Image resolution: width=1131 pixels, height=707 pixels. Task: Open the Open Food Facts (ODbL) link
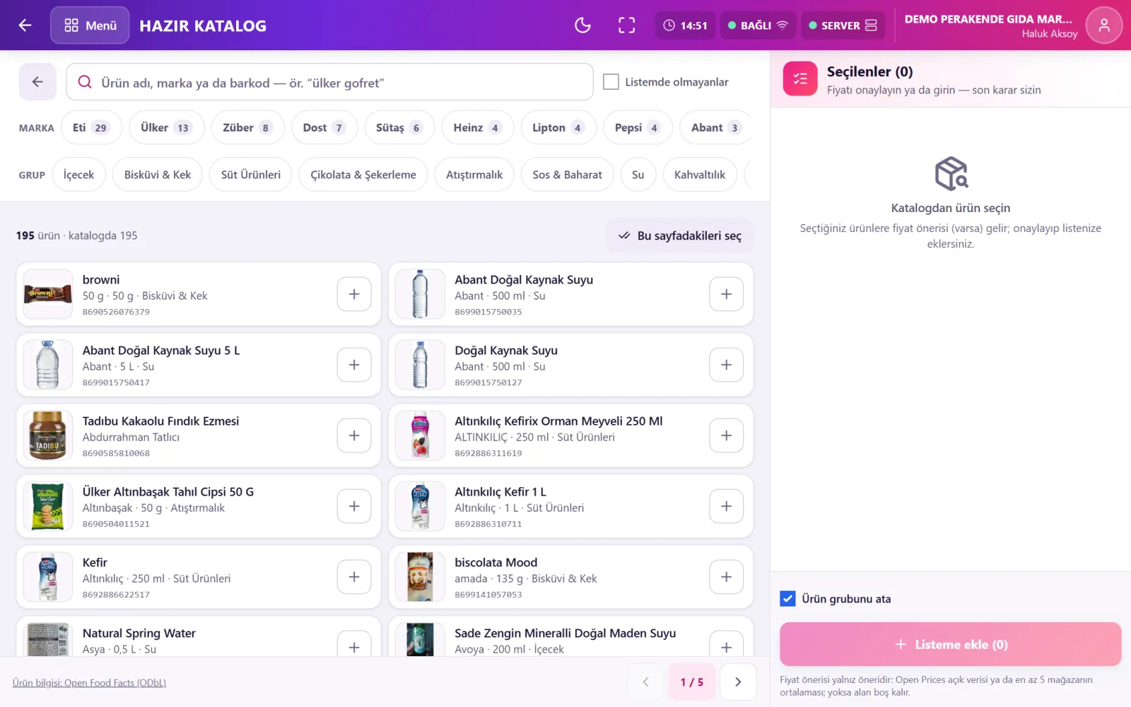pos(89,683)
